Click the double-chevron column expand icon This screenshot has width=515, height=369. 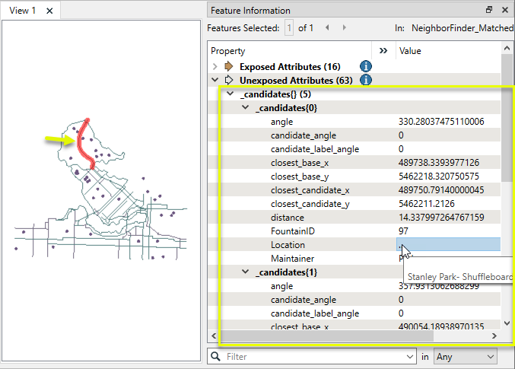(x=383, y=51)
